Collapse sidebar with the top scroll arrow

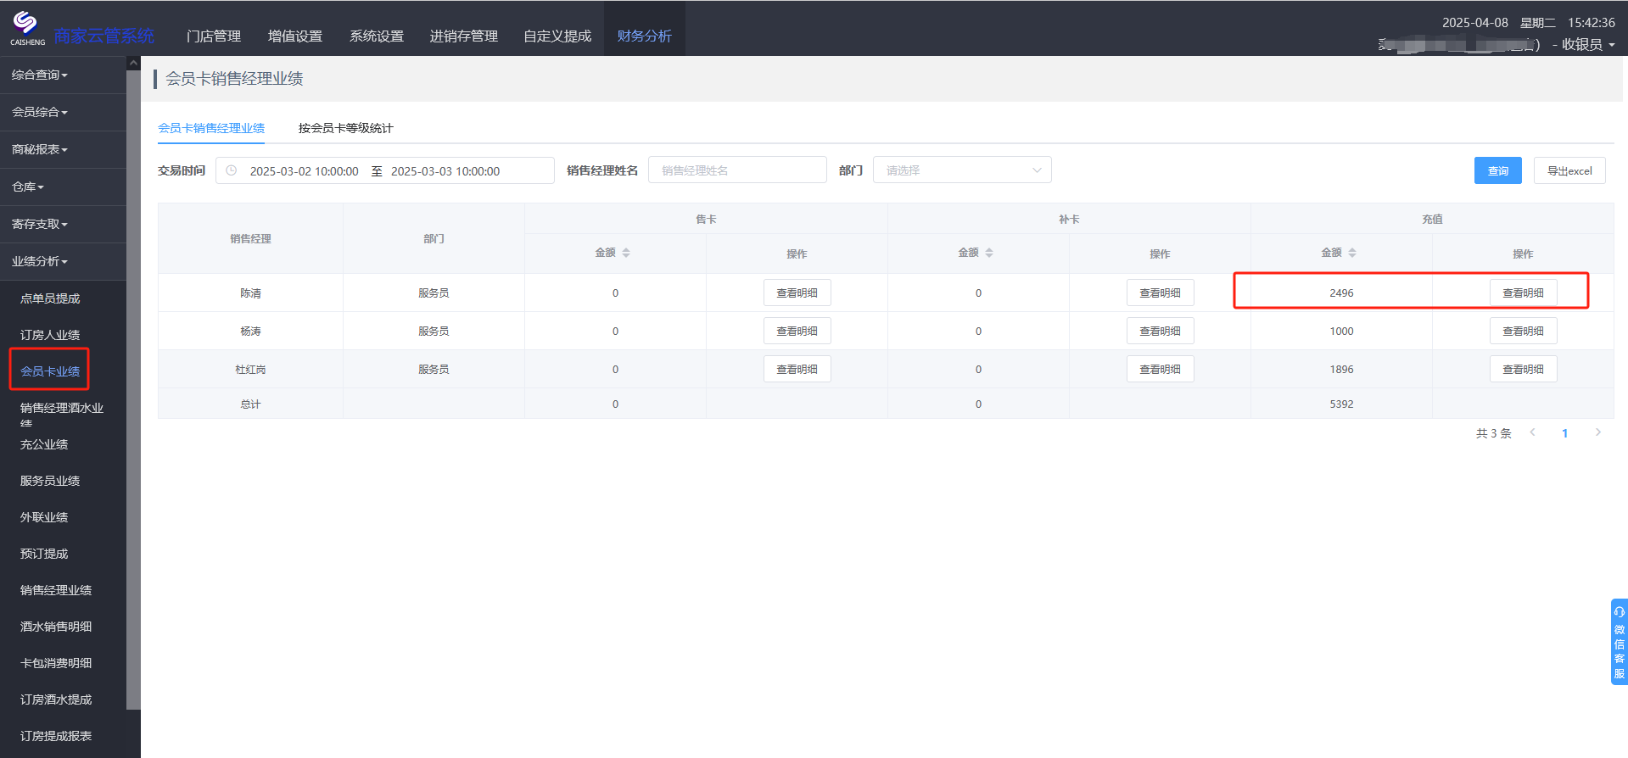[x=133, y=63]
